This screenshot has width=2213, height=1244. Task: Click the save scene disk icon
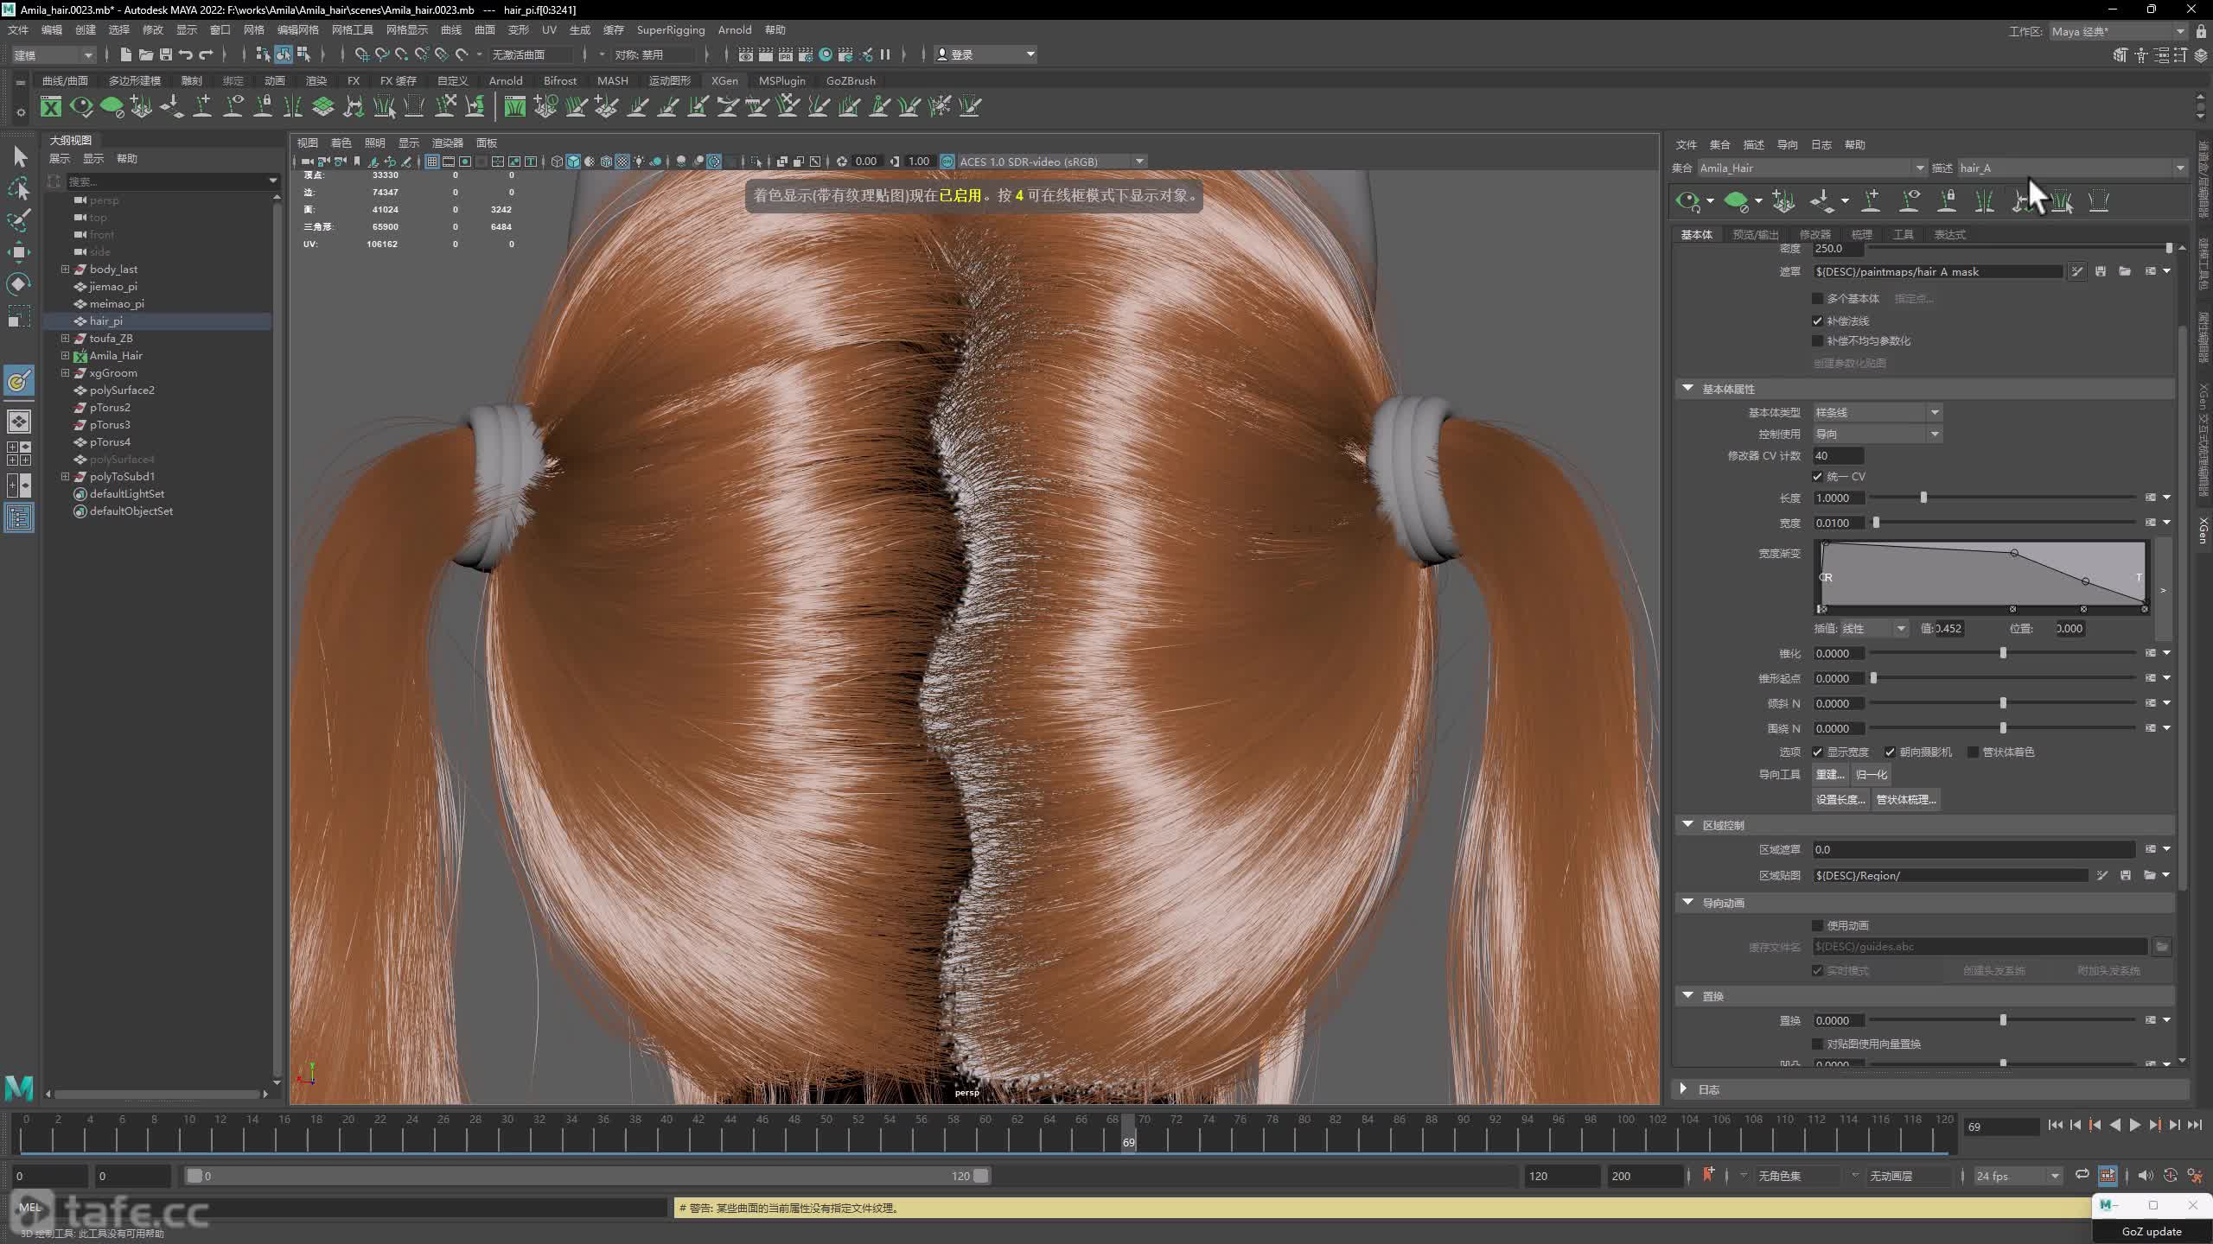pyautogui.click(x=165, y=54)
